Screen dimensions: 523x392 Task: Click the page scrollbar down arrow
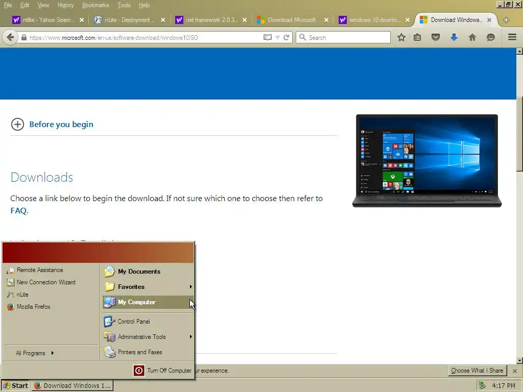pos(519,360)
